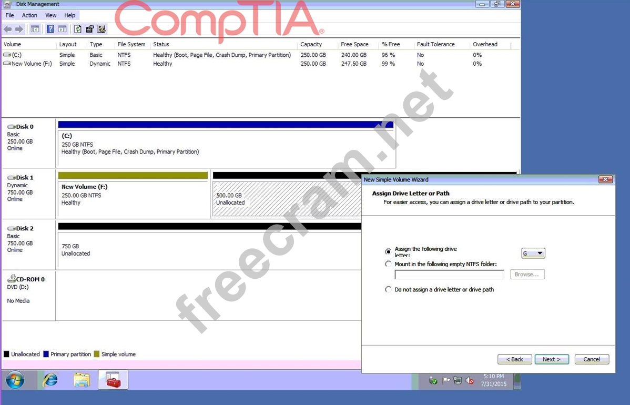Click the gear-marked toolbar icon at the toolbar's end
This screenshot has width=630, height=405.
(101, 29)
